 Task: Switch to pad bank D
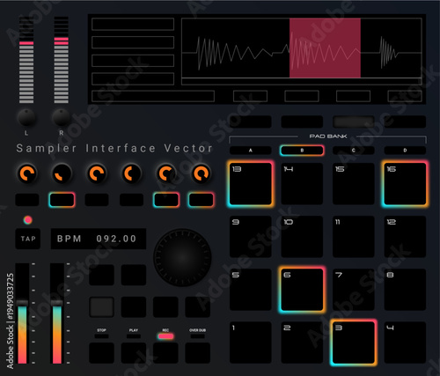point(405,151)
